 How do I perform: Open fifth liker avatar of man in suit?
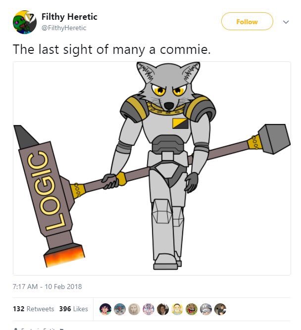click(162, 309)
